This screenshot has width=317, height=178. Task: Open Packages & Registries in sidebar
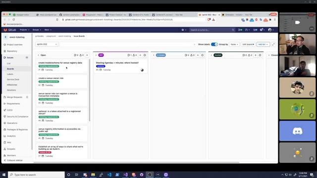17,130
